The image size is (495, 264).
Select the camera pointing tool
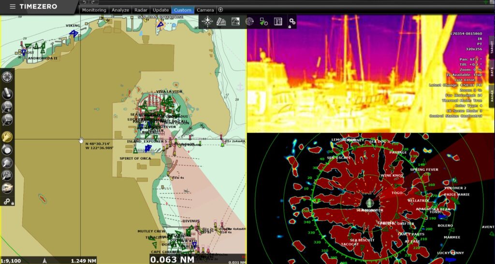tap(7, 176)
